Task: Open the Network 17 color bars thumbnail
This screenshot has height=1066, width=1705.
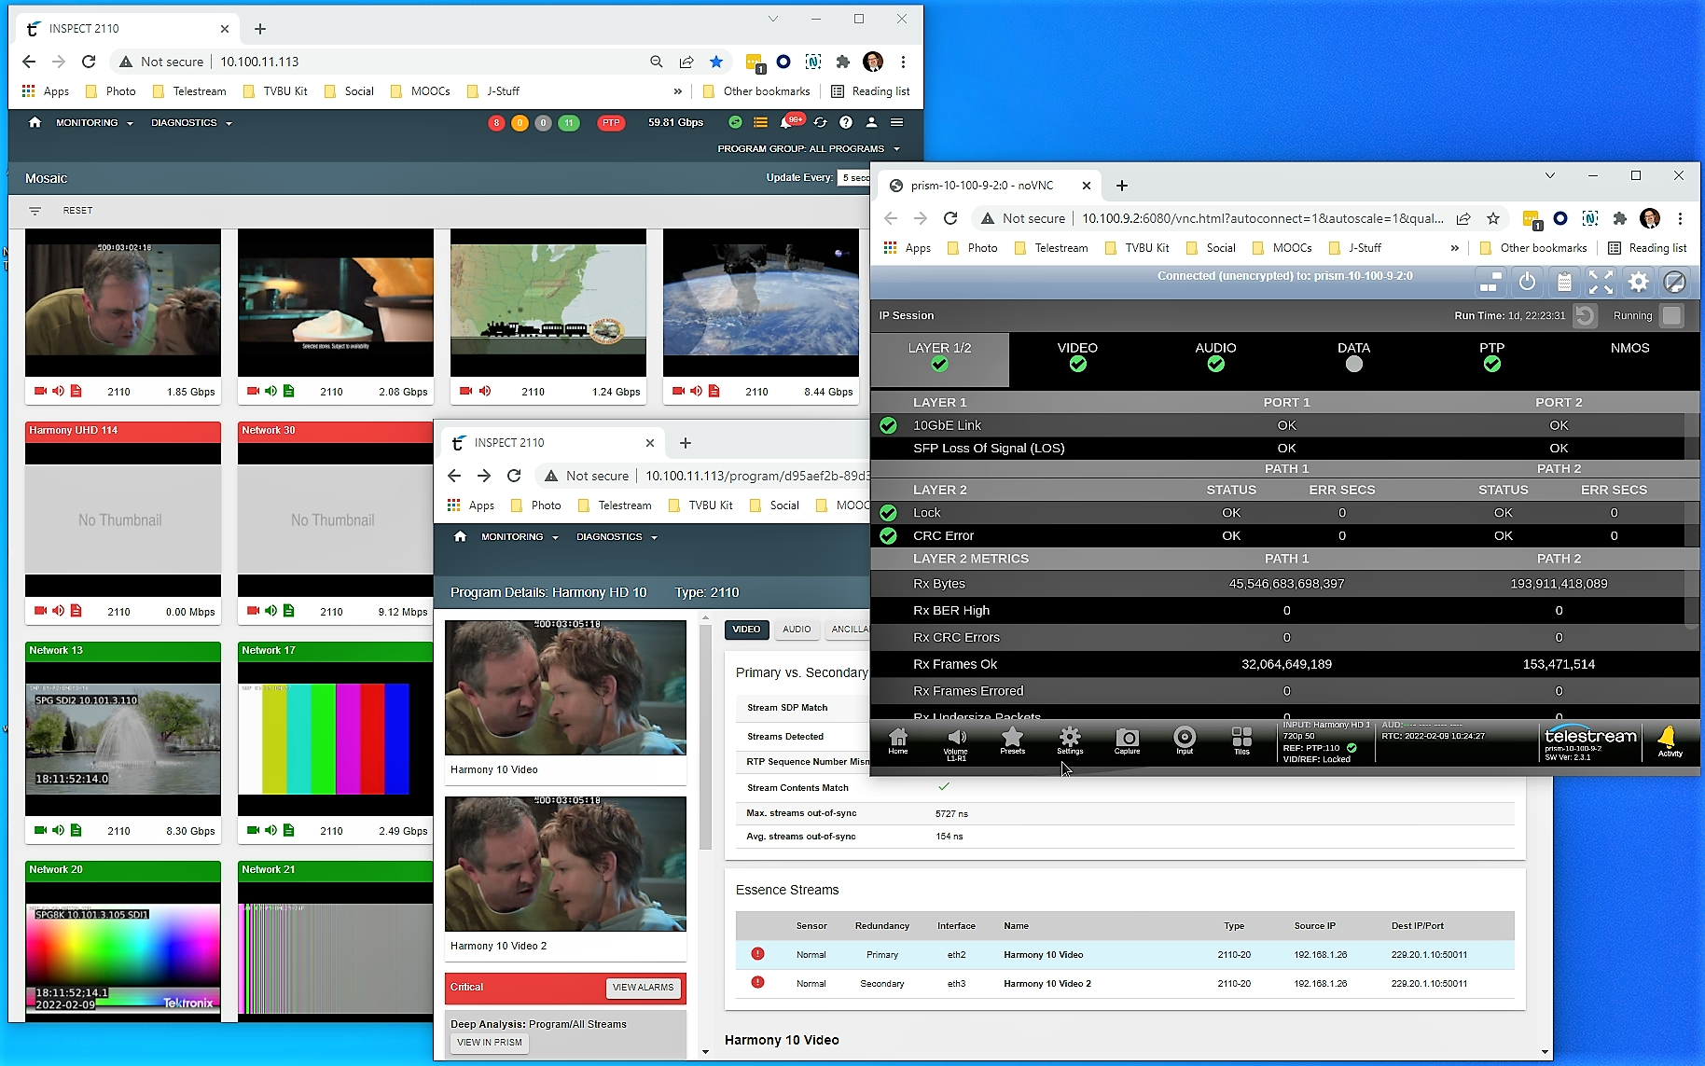Action: point(335,739)
